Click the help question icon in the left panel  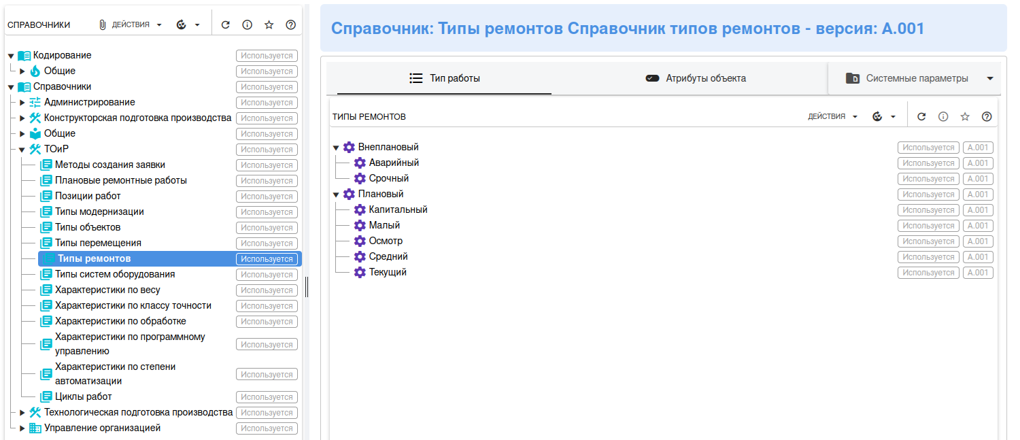291,24
